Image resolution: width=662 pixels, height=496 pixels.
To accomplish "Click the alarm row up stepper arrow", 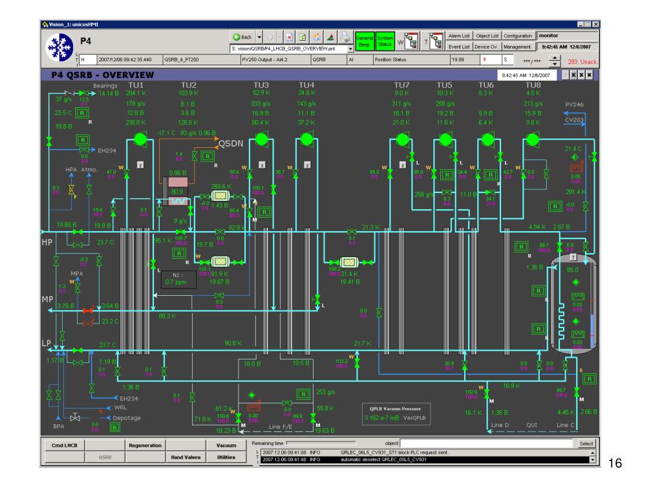I will tap(554, 57).
